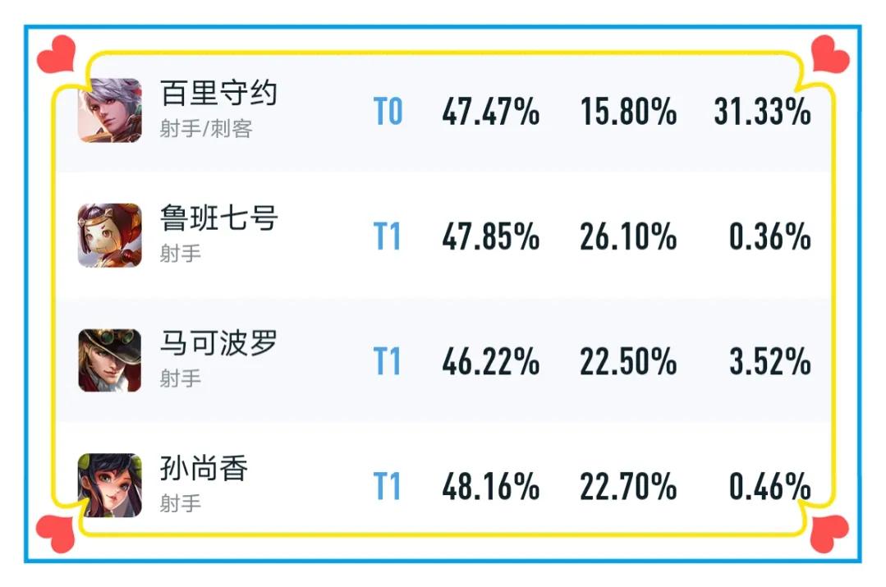The height and width of the screenshot is (587, 886).
Task: Click the 48.16% win rate for 孙尚香
Action: [490, 487]
